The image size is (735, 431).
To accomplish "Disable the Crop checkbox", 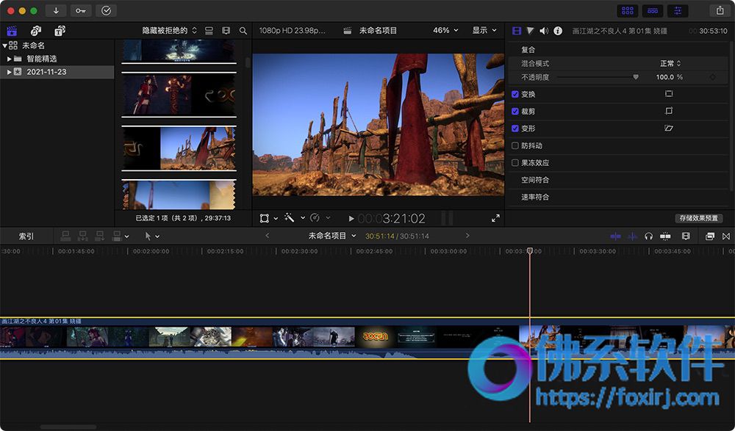I will 515,111.
